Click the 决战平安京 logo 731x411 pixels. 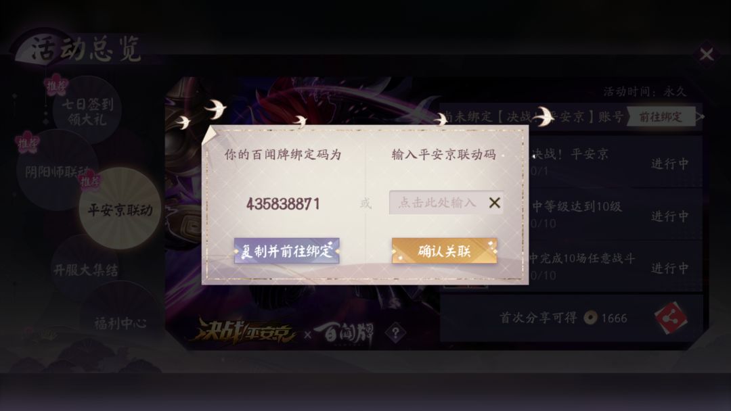point(246,332)
